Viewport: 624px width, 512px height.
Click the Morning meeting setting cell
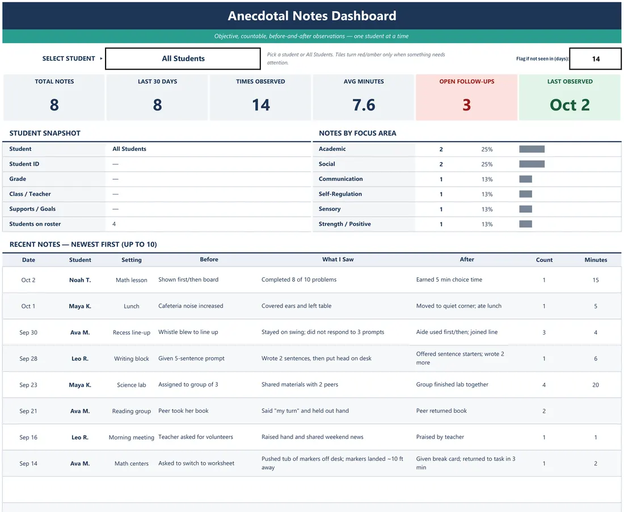point(132,438)
